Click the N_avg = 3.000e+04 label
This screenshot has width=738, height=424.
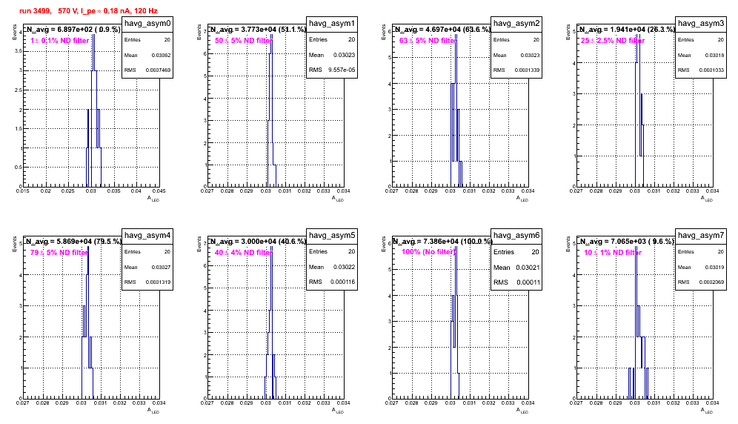coord(259,242)
